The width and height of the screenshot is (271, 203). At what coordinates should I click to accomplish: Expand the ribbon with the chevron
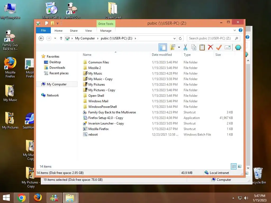point(234,30)
